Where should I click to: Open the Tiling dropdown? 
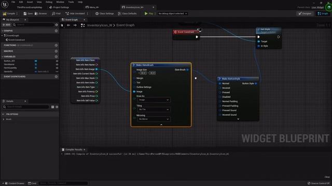pos(154,110)
